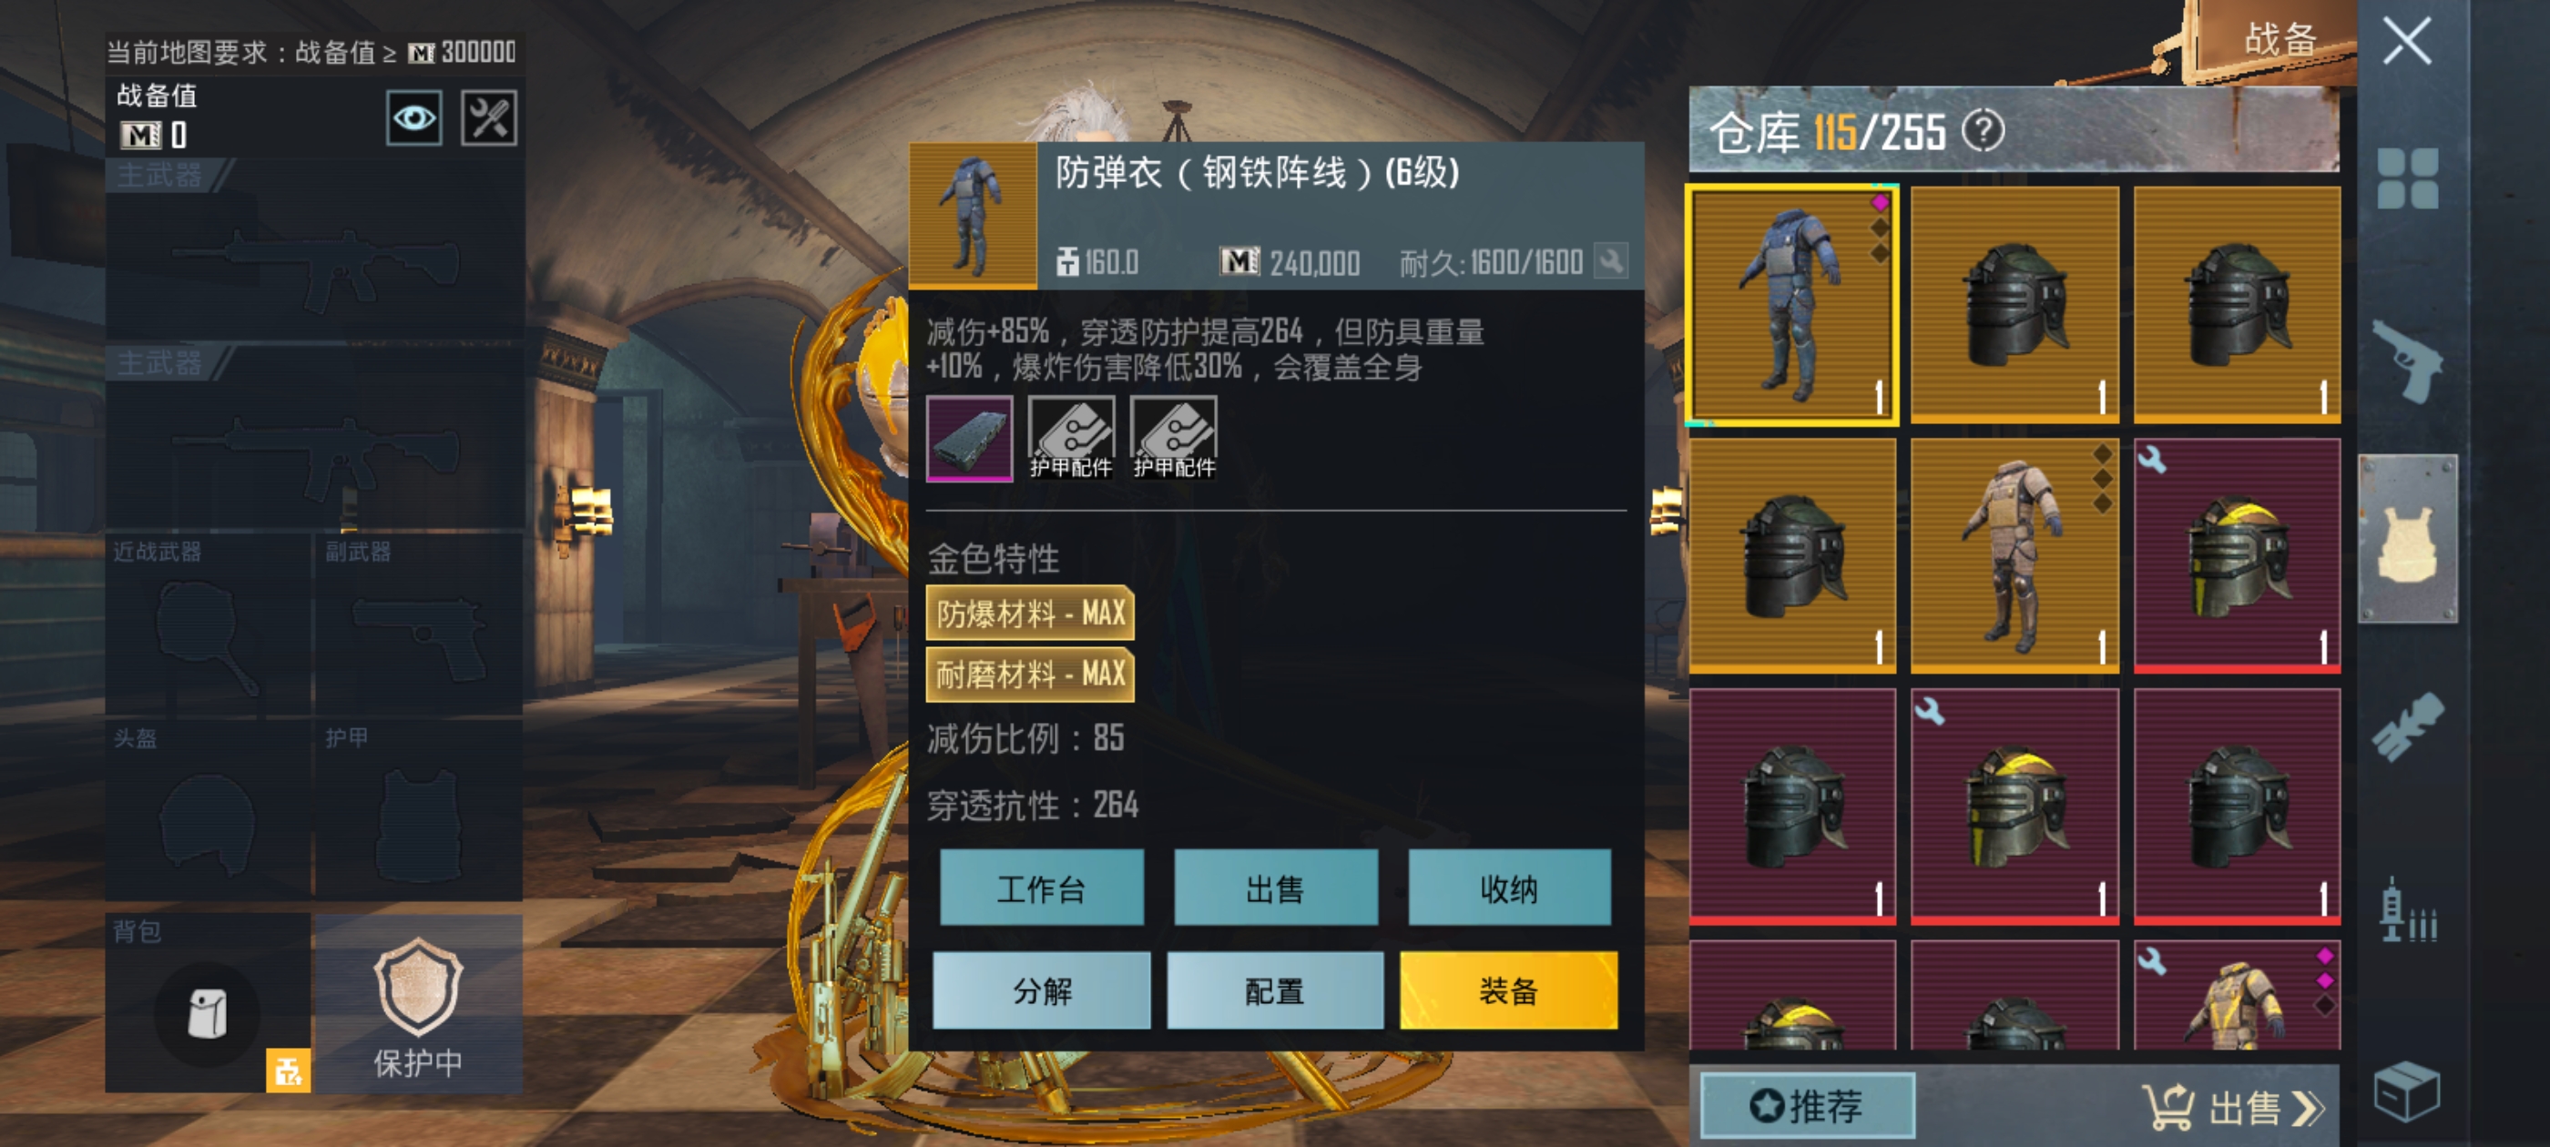Click the 战备 tab at top

(2280, 38)
